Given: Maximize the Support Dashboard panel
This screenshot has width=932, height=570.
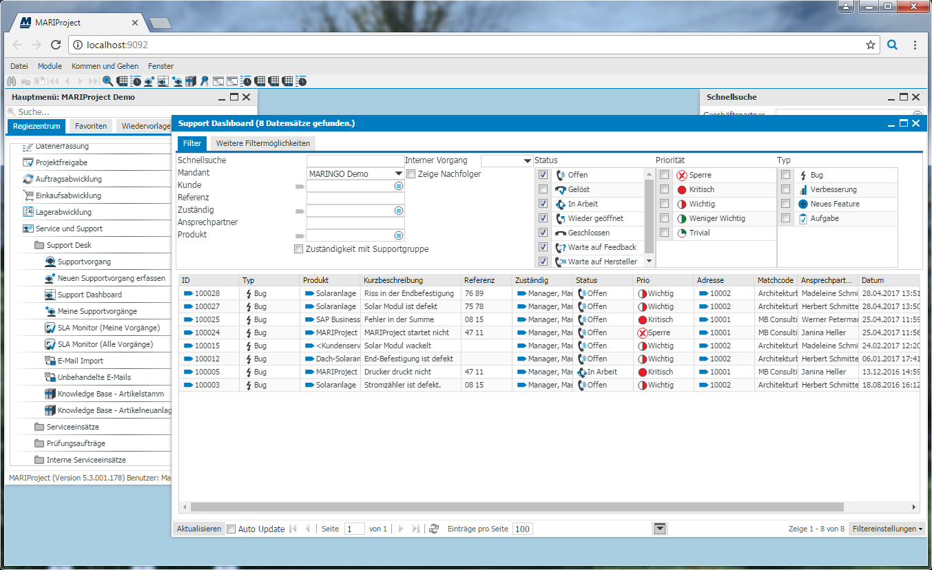Looking at the screenshot, I should [x=903, y=123].
